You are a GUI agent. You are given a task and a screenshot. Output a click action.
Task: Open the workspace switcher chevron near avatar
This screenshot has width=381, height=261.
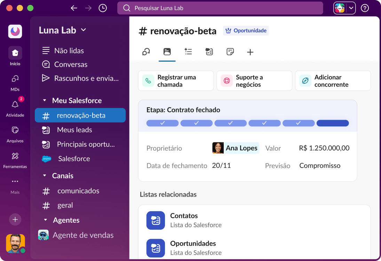(351, 8)
